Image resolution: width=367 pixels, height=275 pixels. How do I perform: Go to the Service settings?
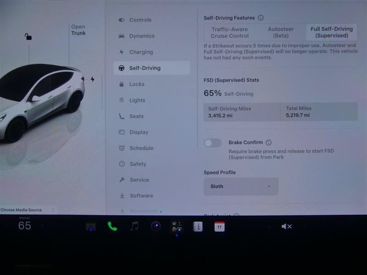tap(152, 180)
